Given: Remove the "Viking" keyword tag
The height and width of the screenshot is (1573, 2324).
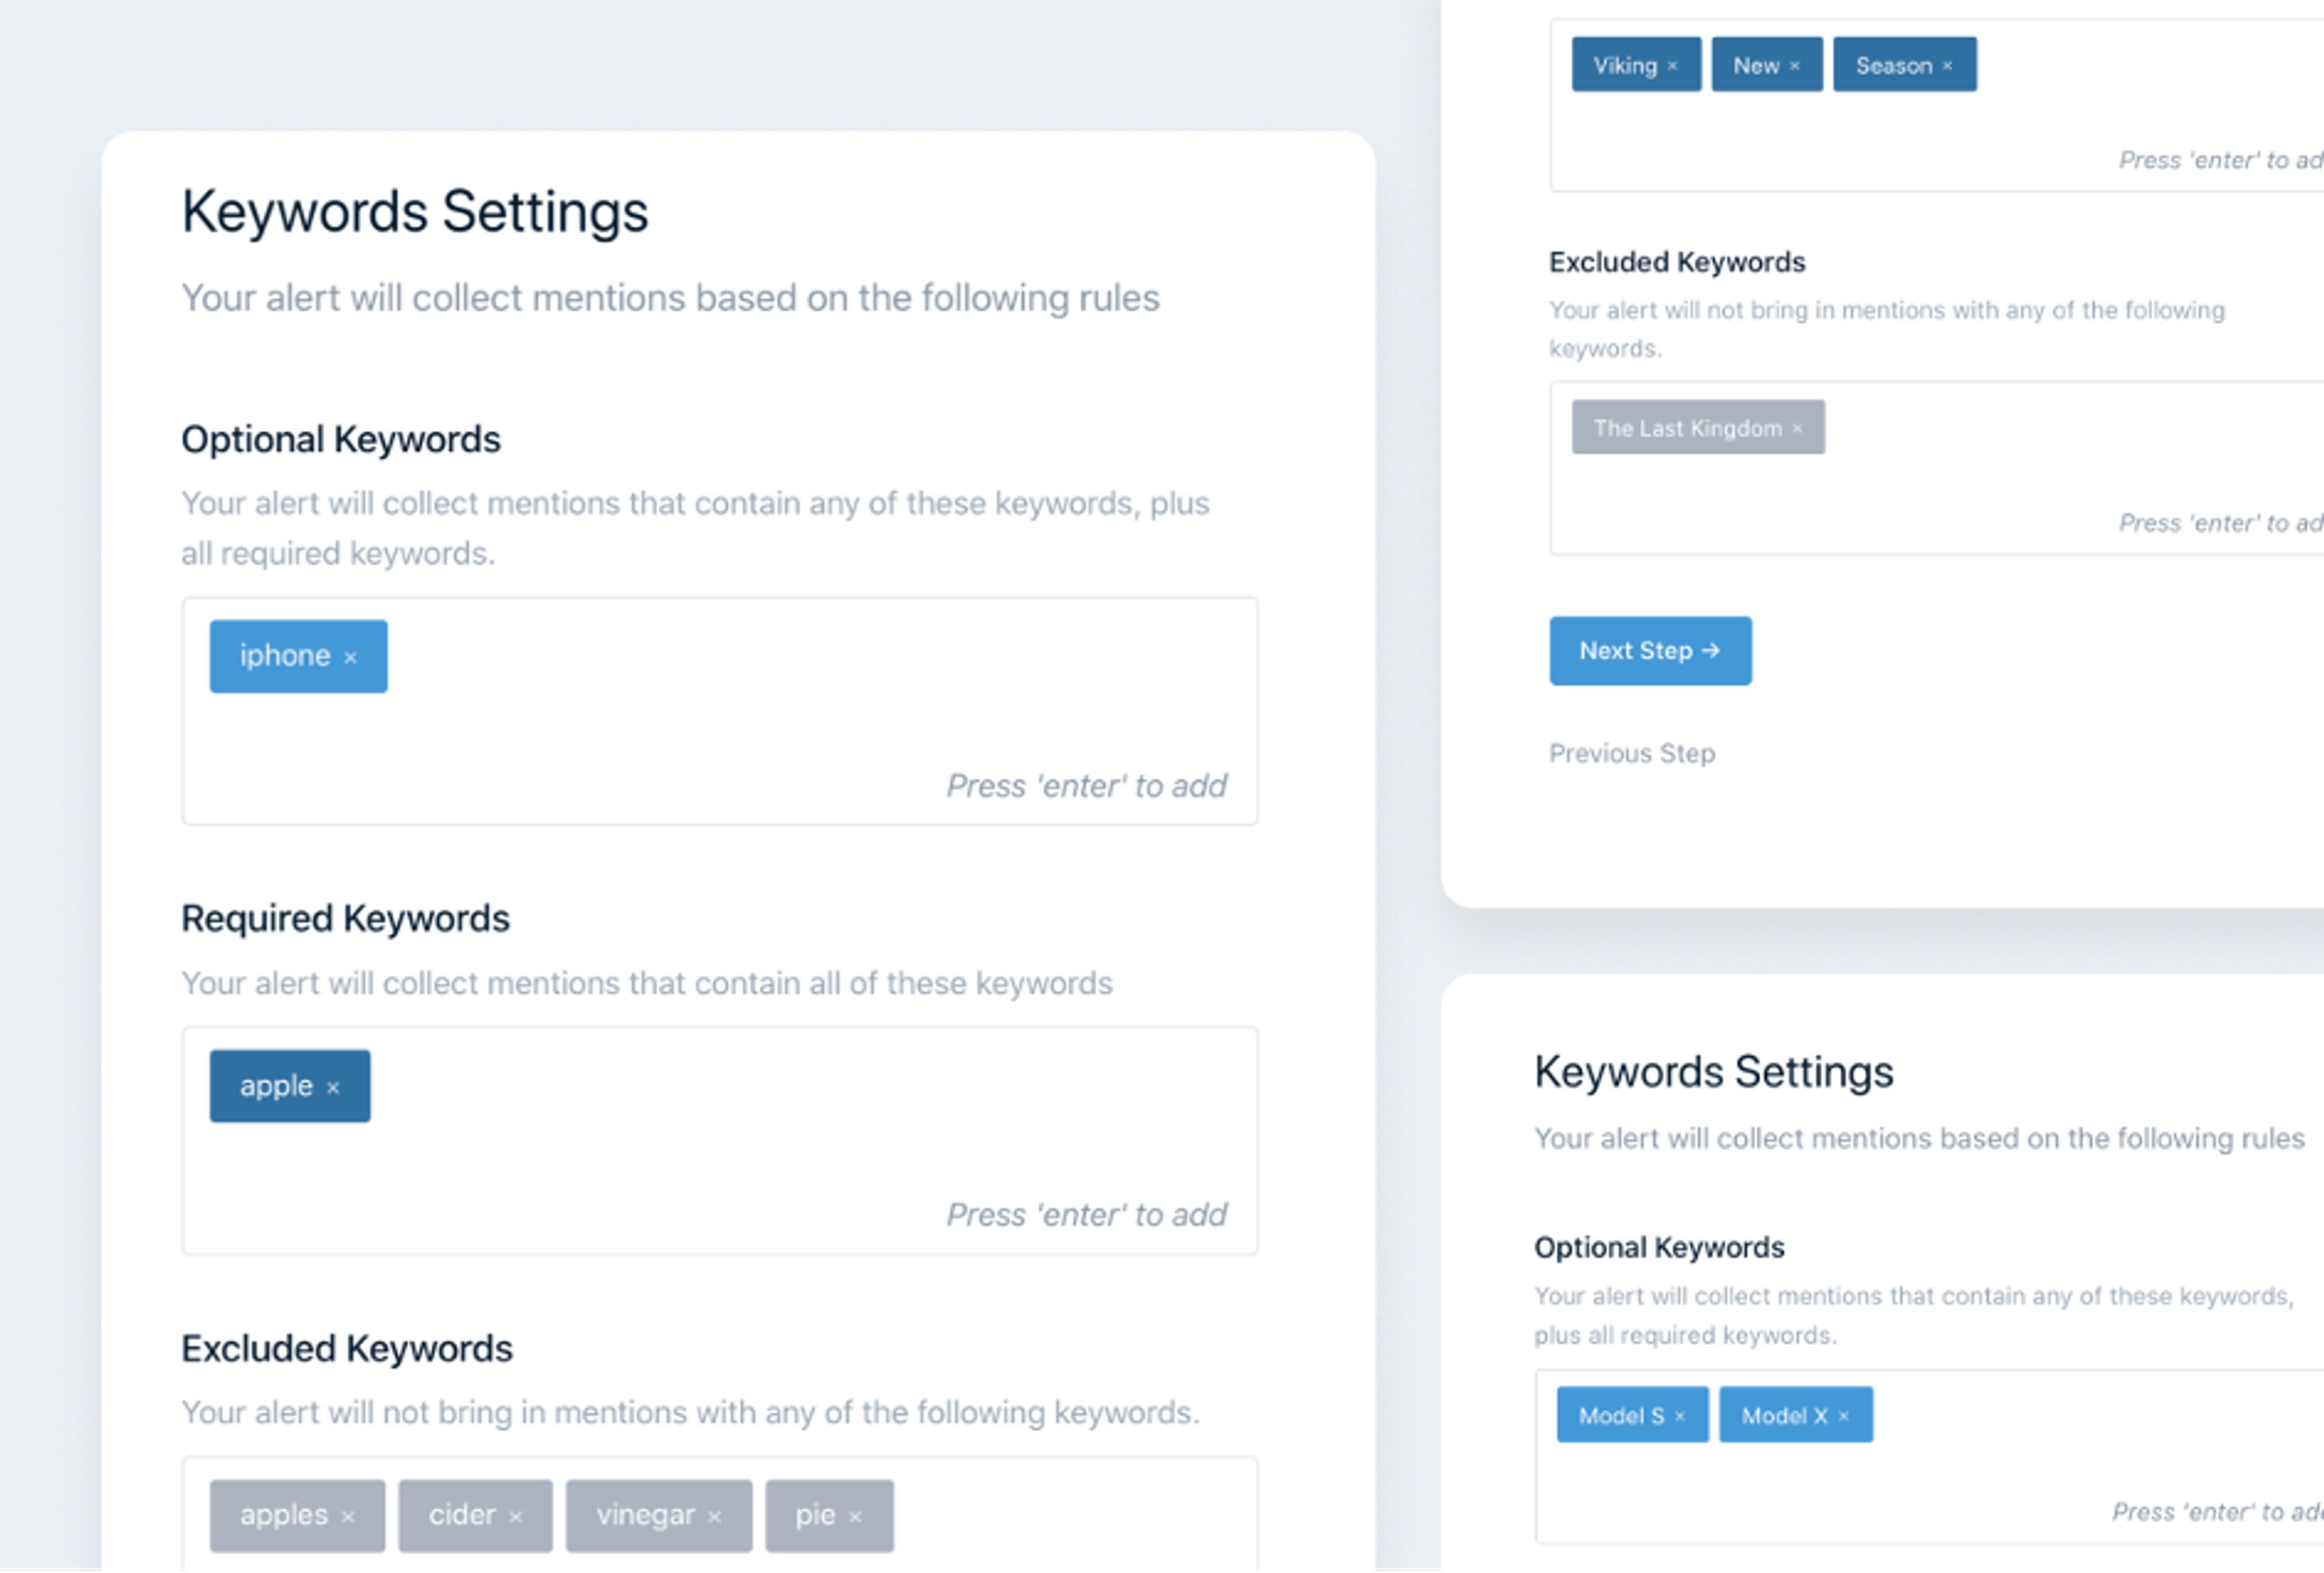Looking at the screenshot, I should coord(1675,65).
